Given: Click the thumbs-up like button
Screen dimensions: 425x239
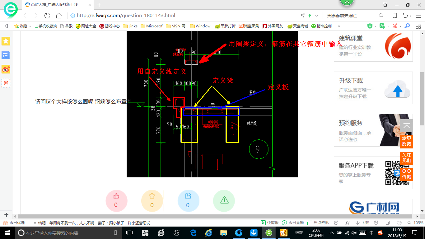Looking at the screenshot, I should point(116,201).
